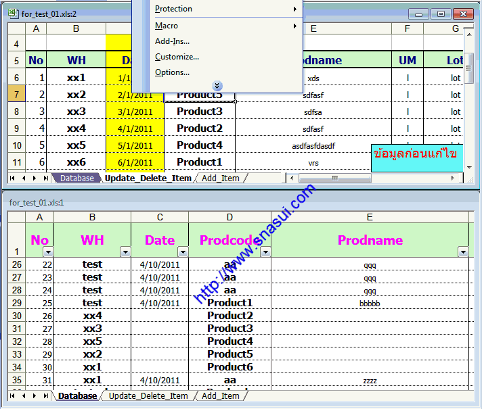This screenshot has height=409, width=482.
Task: Expand the full Tools menu with chevron
Action: pos(217,86)
